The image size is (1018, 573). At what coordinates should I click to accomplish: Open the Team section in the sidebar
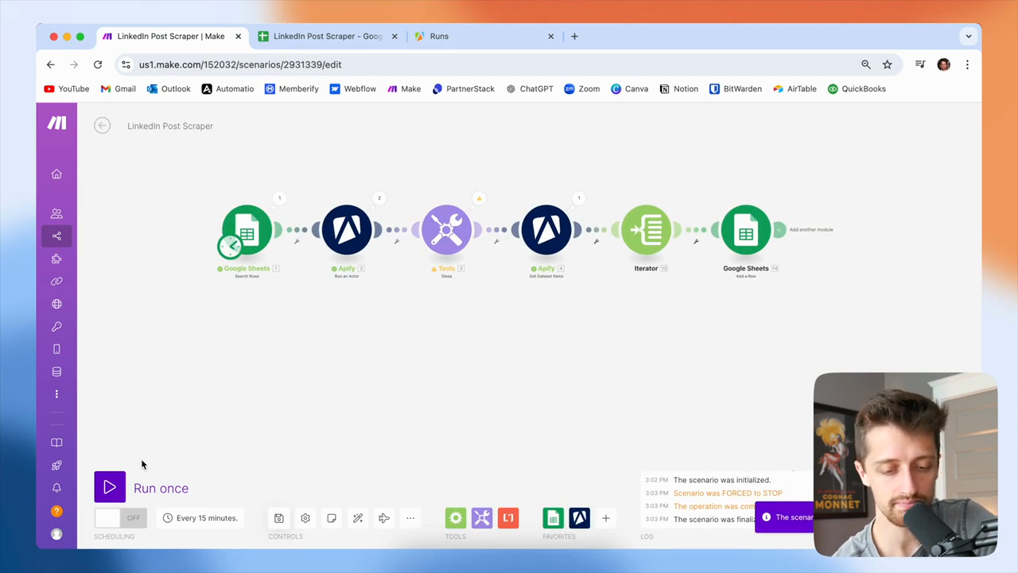click(x=56, y=213)
